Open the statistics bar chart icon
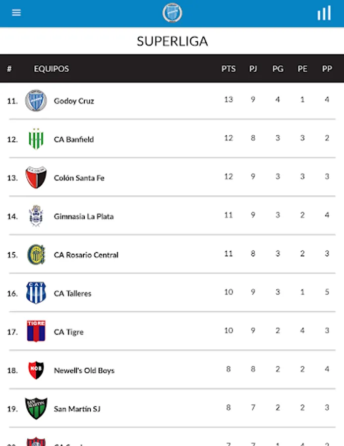This screenshot has height=446, width=344. coord(324,12)
